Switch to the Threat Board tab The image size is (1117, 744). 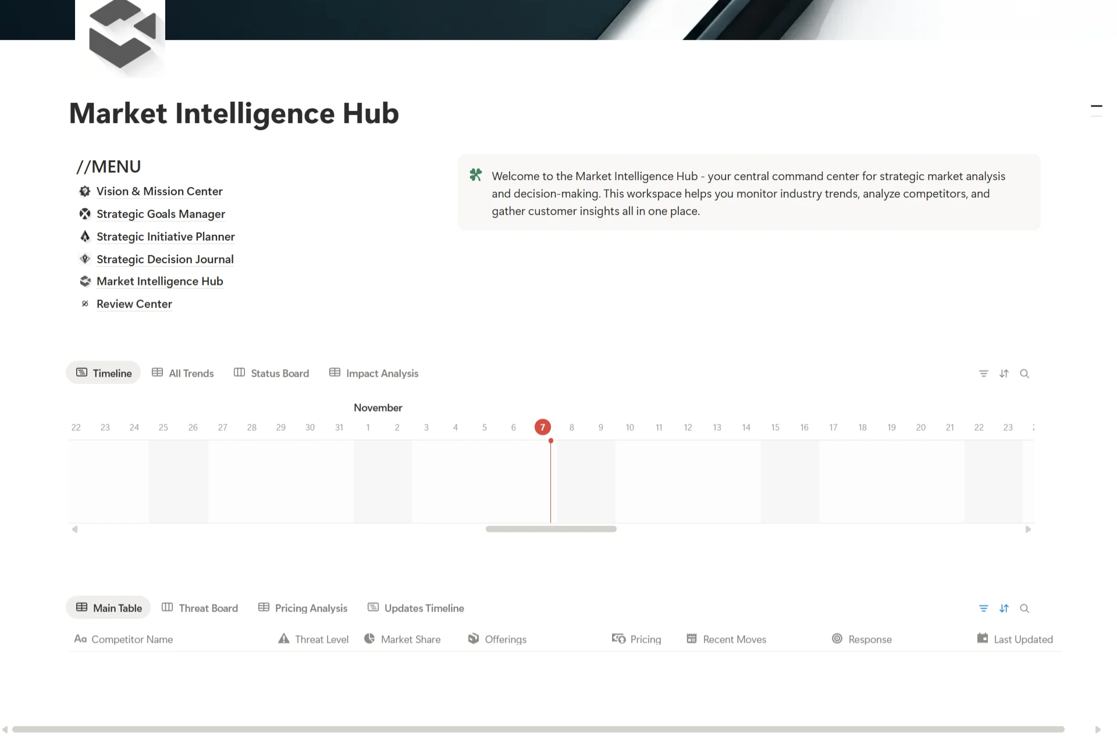tap(200, 608)
